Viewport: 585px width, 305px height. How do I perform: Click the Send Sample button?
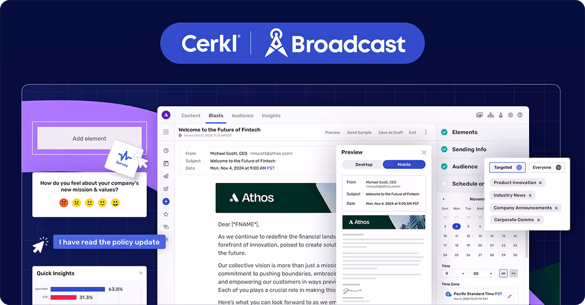(359, 132)
